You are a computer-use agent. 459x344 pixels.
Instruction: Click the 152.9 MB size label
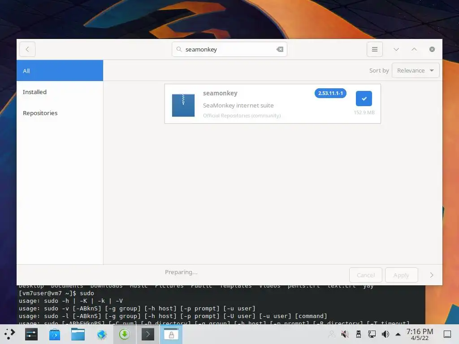pos(364,112)
